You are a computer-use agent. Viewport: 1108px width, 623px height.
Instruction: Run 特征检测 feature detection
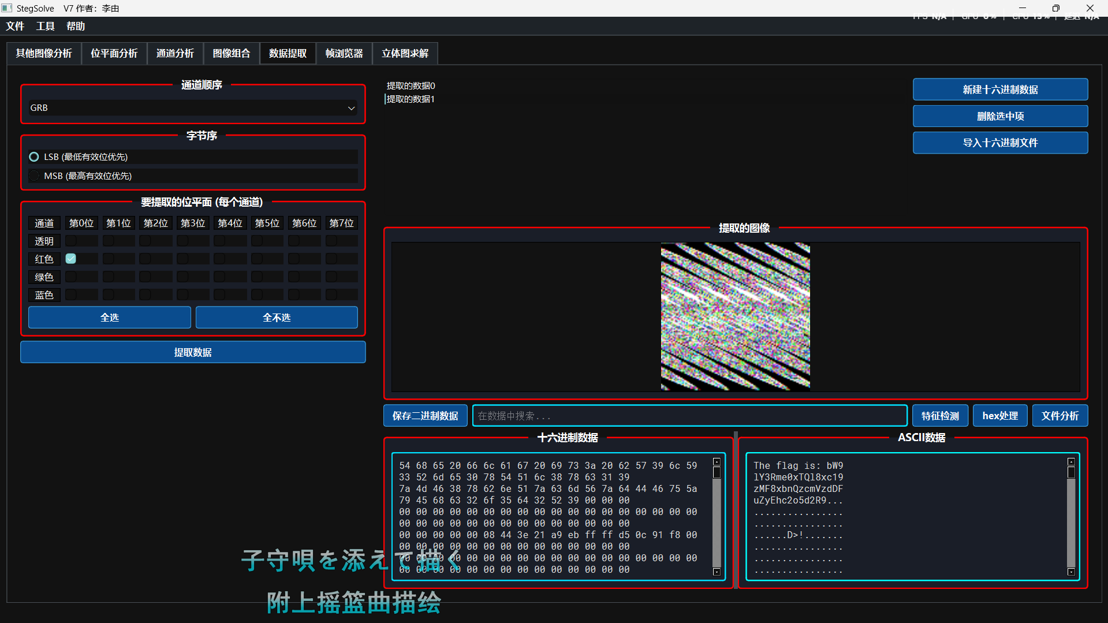940,415
